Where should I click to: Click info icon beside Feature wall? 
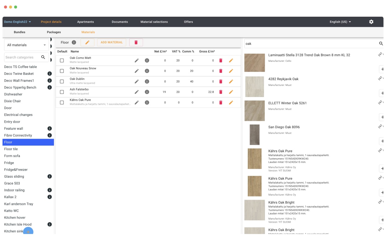49,129
